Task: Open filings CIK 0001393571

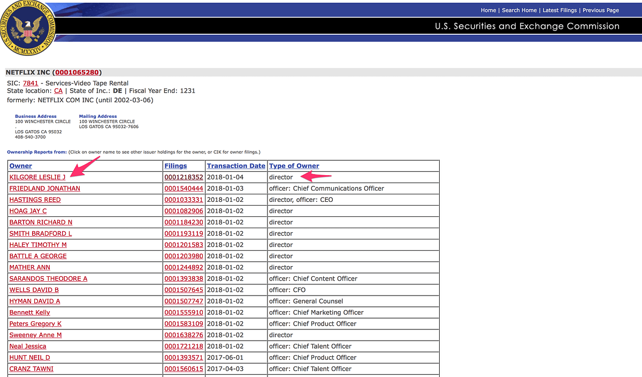Action: (184, 357)
